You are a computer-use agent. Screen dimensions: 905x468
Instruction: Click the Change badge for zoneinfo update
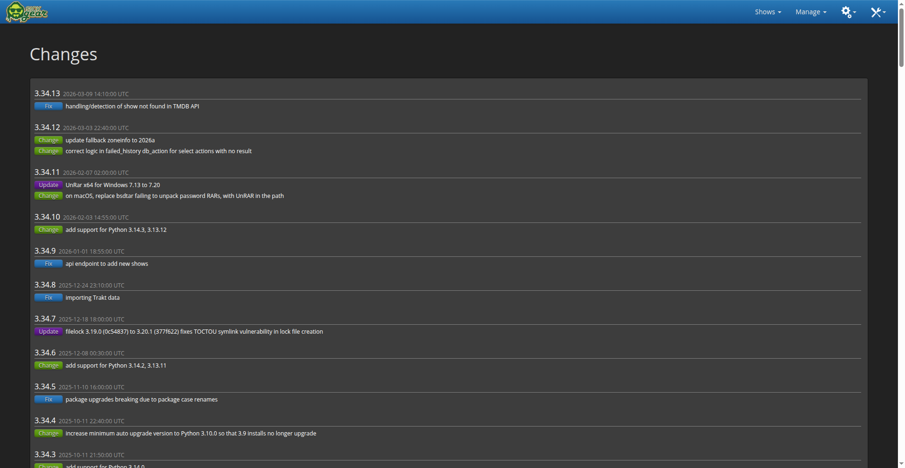click(x=49, y=140)
